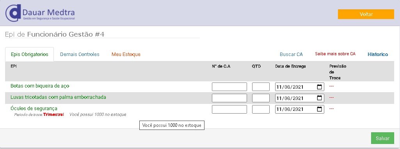This screenshot has height=149, width=400.
Task: Open the Meu Estoque tab
Action: point(126,54)
